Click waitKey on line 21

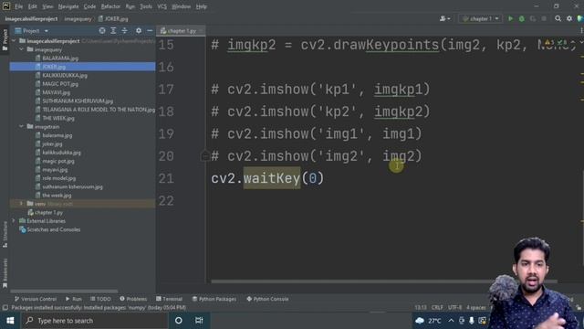(x=272, y=178)
